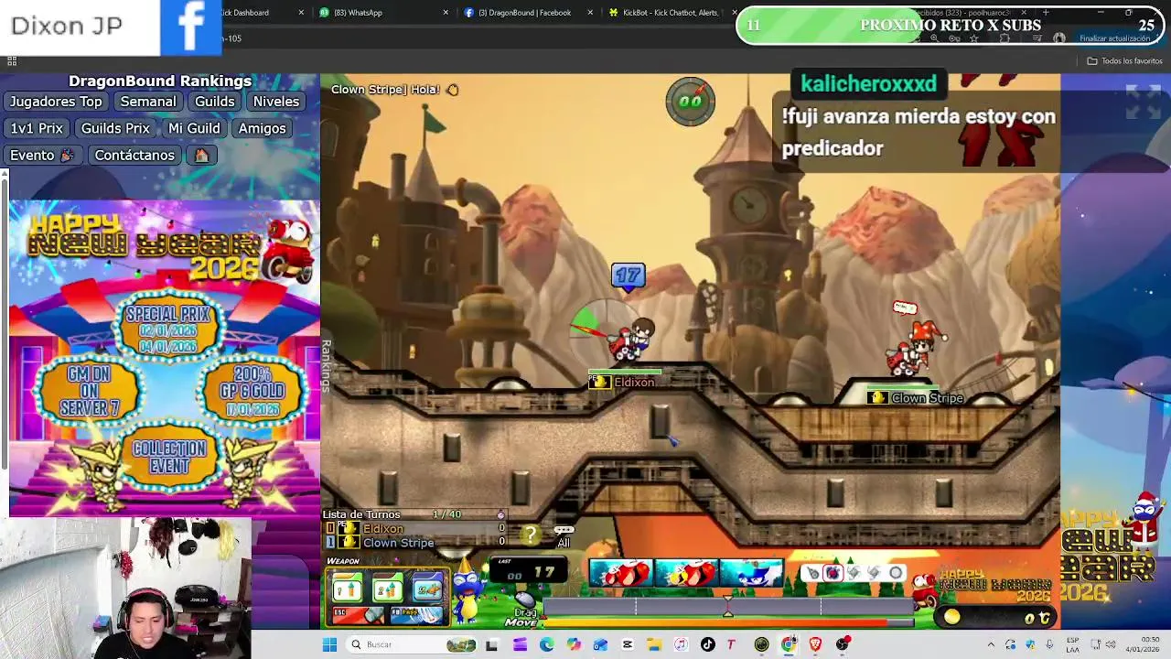Viewport: 1171px width, 659px height.
Task: Open CapCut from the taskbar
Action: tap(627, 644)
